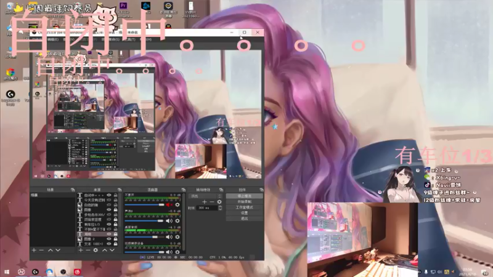Enable 工作室模式 button
The image size is (493, 277).
click(244, 207)
